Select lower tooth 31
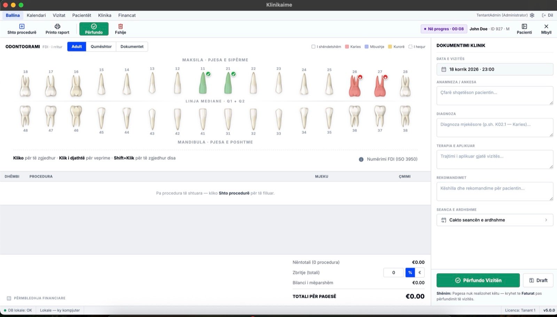557x317 pixels. tap(228, 119)
